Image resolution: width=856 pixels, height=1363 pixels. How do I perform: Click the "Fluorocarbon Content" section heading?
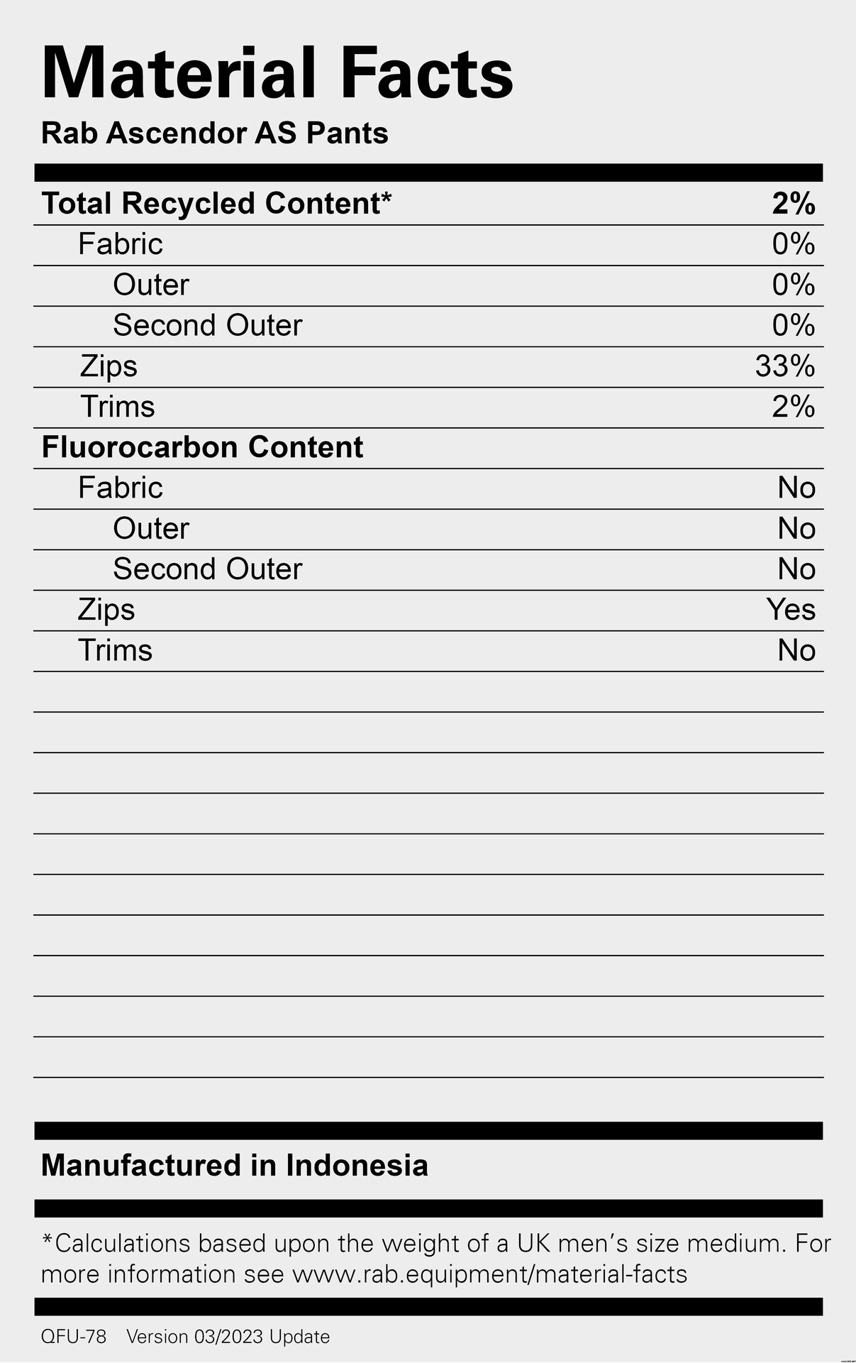pyautogui.click(x=202, y=447)
